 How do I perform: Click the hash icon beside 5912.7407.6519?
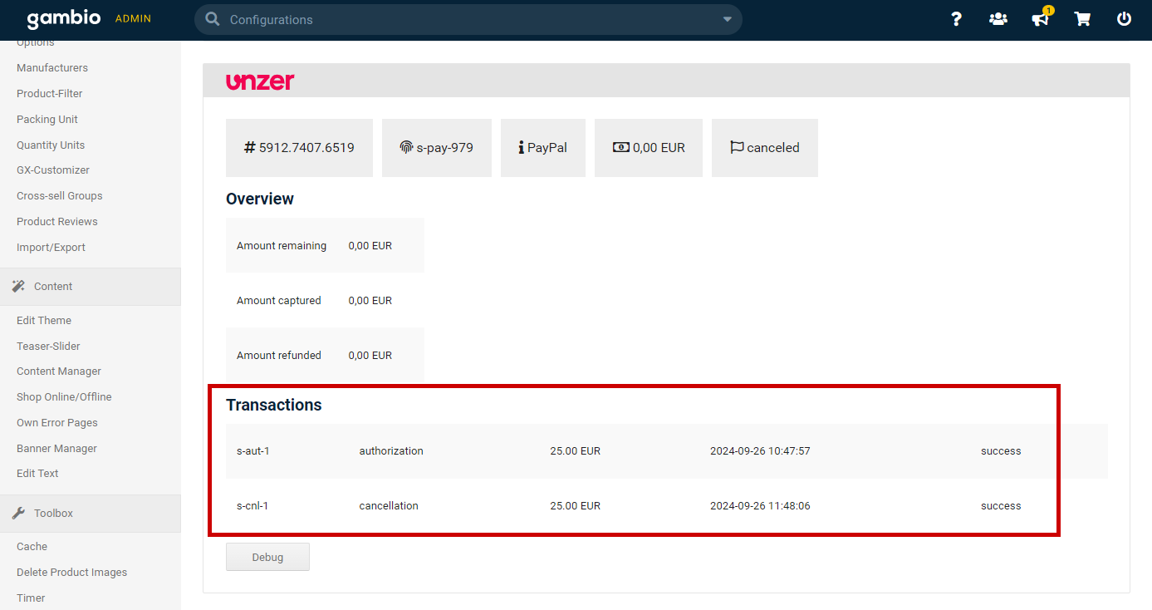coord(249,147)
